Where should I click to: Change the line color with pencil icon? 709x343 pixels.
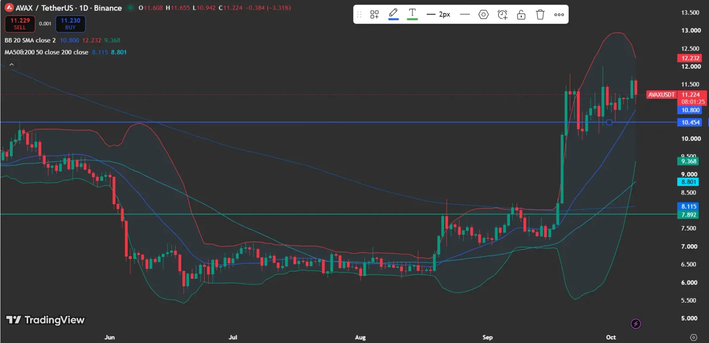click(393, 14)
